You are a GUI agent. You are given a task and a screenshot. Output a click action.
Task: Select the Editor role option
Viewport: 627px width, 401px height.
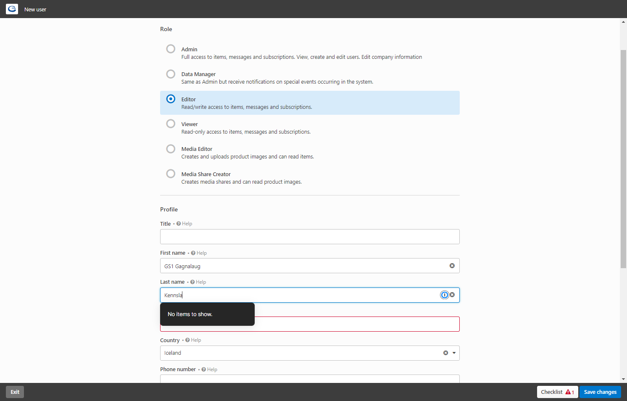pos(171,99)
